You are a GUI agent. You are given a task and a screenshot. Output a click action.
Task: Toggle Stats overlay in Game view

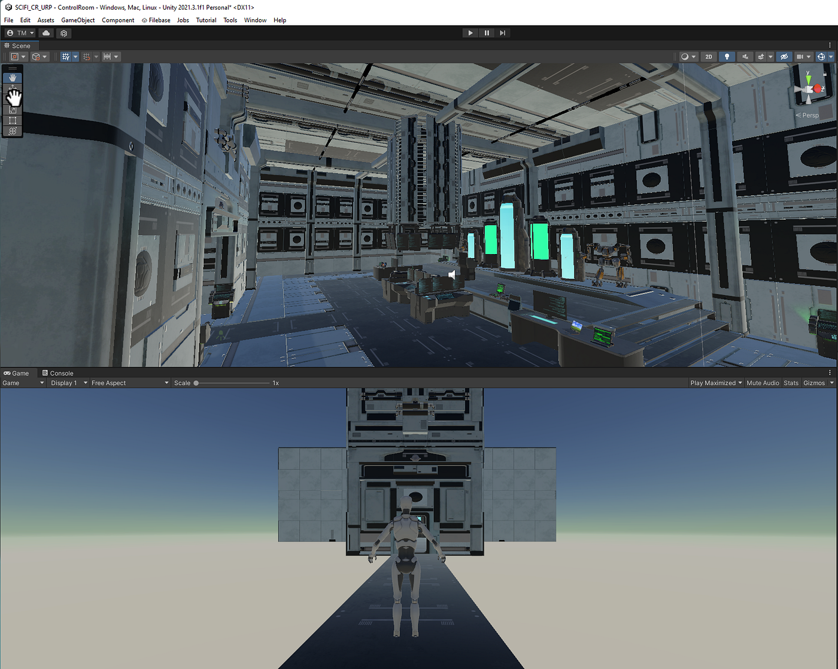791,383
